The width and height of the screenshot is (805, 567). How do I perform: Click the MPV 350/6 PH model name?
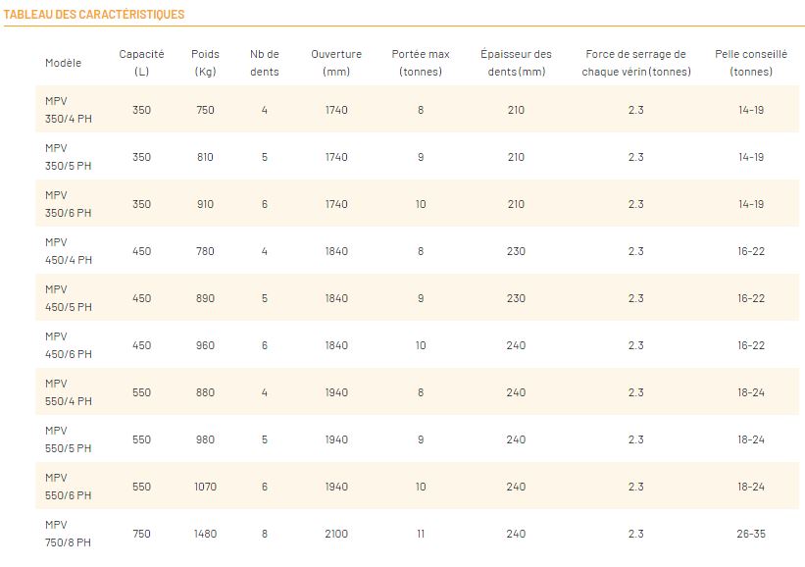click(x=69, y=204)
